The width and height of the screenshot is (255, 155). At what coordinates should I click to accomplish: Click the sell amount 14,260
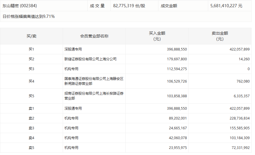click(x=244, y=59)
